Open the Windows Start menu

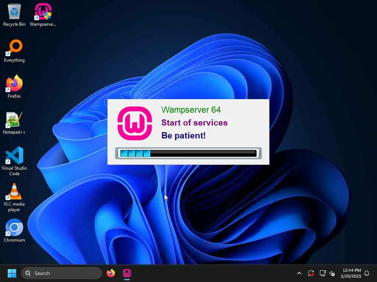[x=12, y=273]
